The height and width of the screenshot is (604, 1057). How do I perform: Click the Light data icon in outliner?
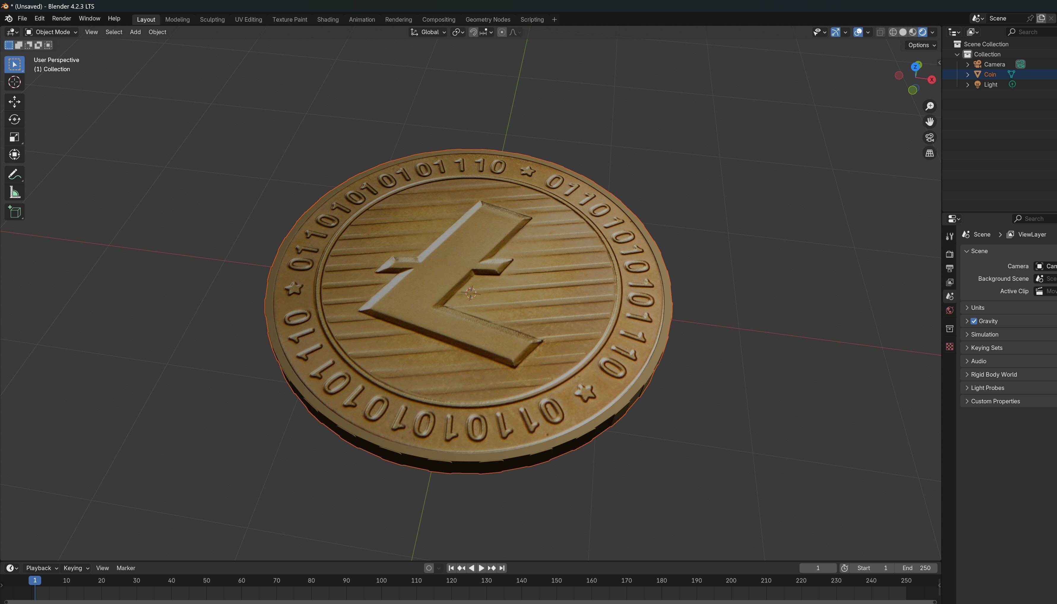click(1012, 84)
